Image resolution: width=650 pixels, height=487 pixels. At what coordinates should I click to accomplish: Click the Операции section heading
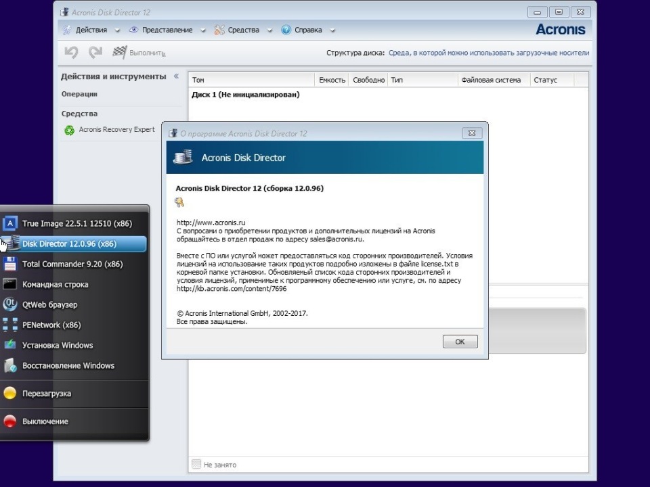pyautogui.click(x=79, y=94)
